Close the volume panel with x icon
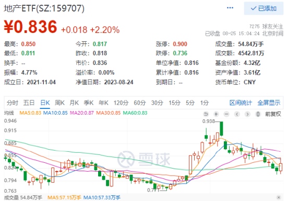The width and height of the screenshot is (287, 201). pos(279,197)
